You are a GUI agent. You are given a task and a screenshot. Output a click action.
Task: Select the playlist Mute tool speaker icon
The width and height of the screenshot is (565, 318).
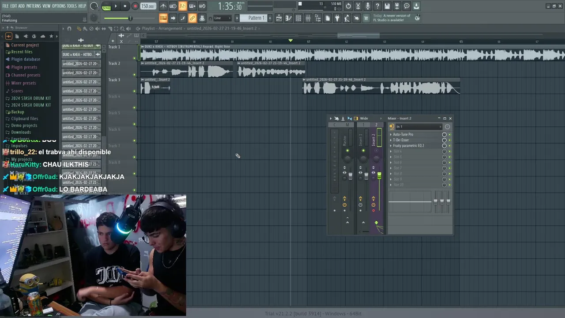point(98,29)
